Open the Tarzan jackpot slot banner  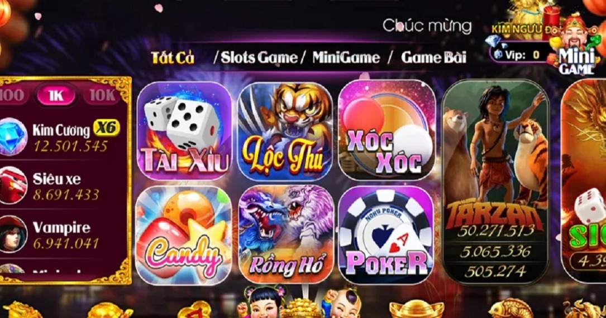point(495,181)
